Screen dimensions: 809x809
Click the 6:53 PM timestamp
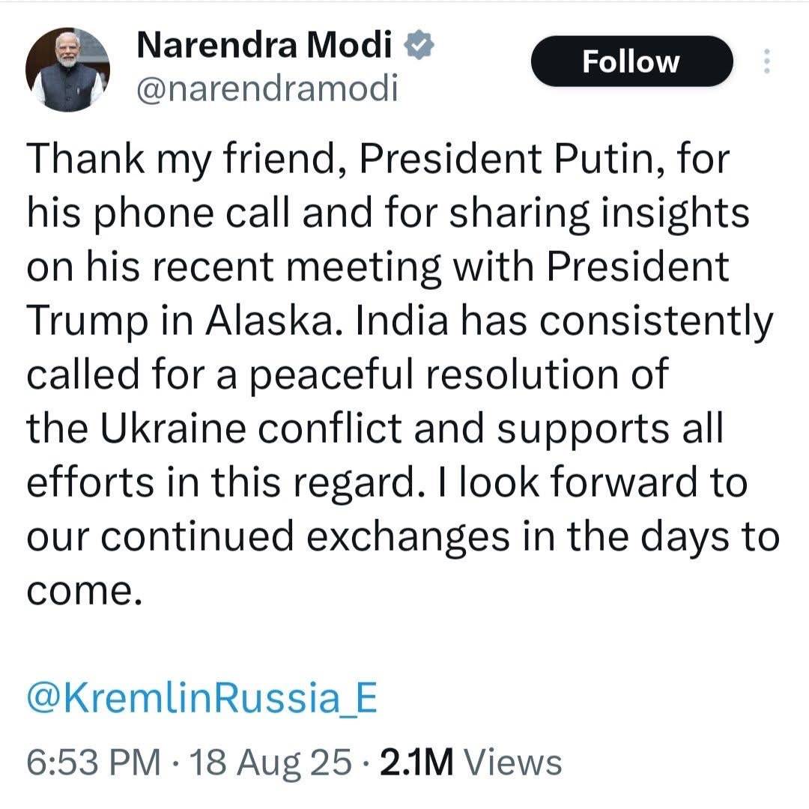coord(94,762)
